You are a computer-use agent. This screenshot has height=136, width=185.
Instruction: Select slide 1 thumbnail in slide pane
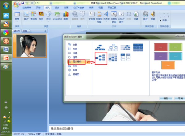pyautogui.click(x=31, y=46)
